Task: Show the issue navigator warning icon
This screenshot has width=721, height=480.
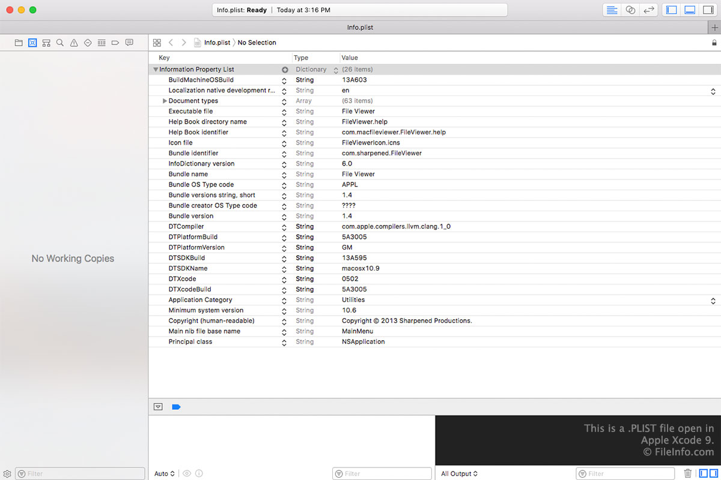Action: coord(74,43)
